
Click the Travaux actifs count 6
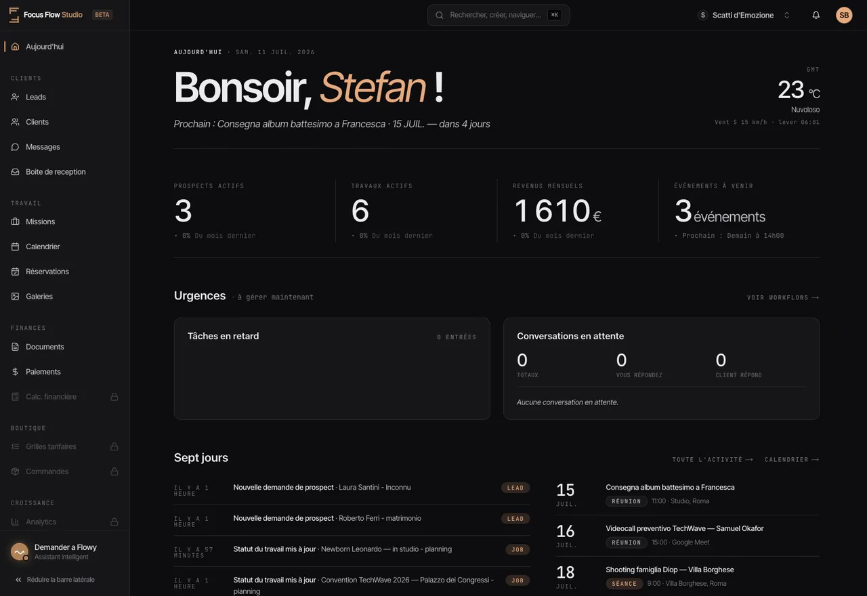pyautogui.click(x=360, y=211)
